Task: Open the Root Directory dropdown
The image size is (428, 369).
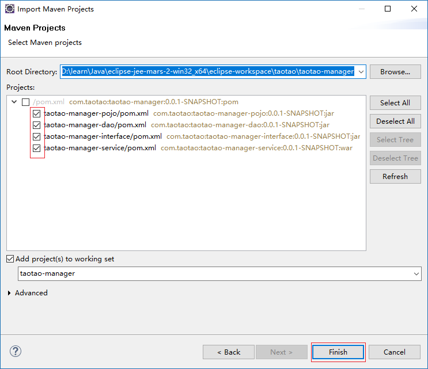Action: pos(361,72)
